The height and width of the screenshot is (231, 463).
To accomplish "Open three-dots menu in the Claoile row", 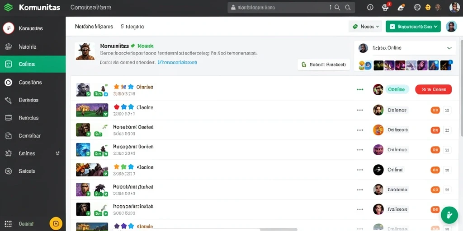I will [359, 110].
